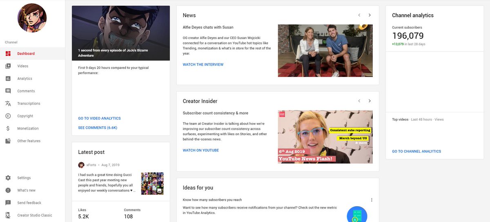
Task: Click the Ideas for you phone illustration
Action: point(356,215)
